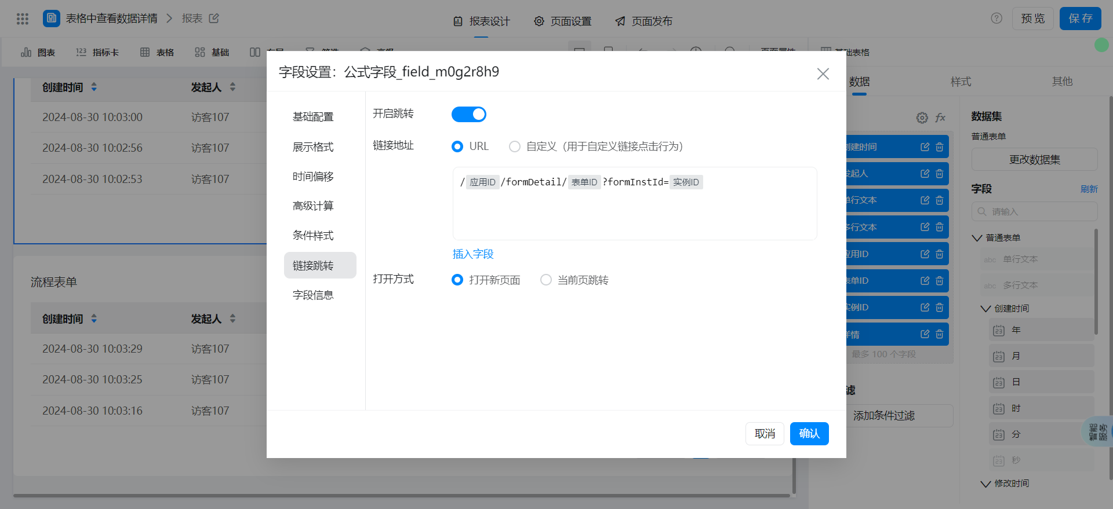Collapse the 创建时间 field tree
This screenshot has width=1113, height=509.
point(985,309)
